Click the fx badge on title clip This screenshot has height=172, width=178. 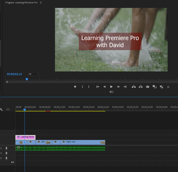[19, 137]
